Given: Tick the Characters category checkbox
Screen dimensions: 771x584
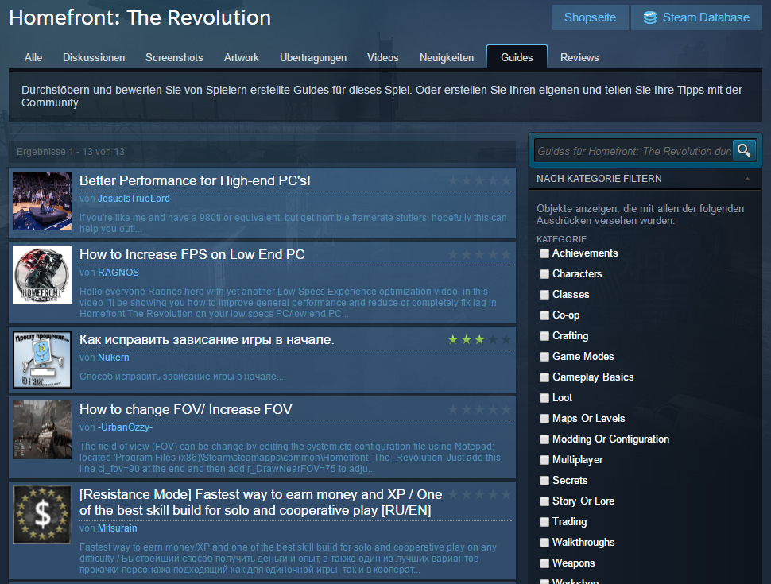Looking at the screenshot, I should coord(544,274).
